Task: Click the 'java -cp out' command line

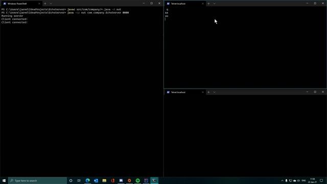Action: click(x=65, y=12)
